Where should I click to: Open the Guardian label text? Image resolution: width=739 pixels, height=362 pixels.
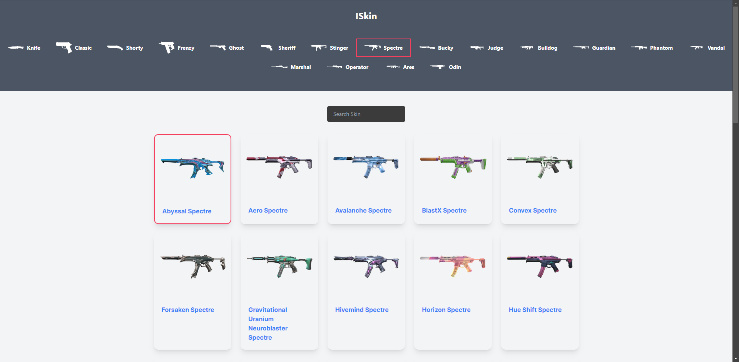pyautogui.click(x=604, y=48)
